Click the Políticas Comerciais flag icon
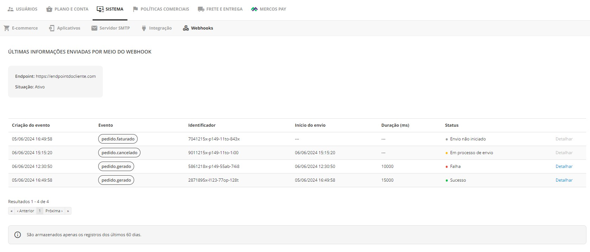This screenshot has width=590, height=252. [x=135, y=9]
